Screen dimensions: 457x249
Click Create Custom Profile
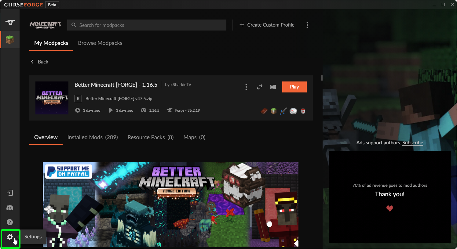[267, 25]
